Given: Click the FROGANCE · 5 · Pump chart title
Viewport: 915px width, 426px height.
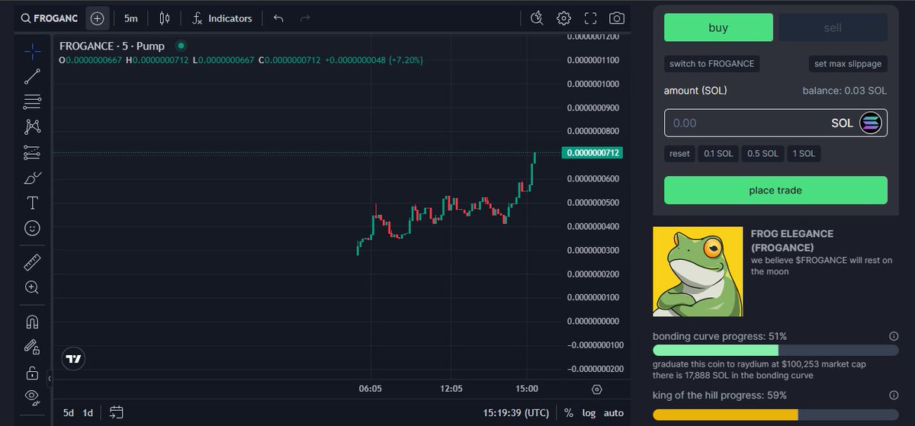Looking at the screenshot, I should (x=113, y=46).
